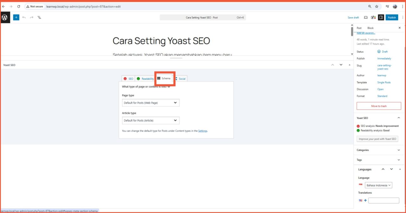The height and width of the screenshot is (213, 406).
Task: Click Save draft
Action: coord(353,17)
